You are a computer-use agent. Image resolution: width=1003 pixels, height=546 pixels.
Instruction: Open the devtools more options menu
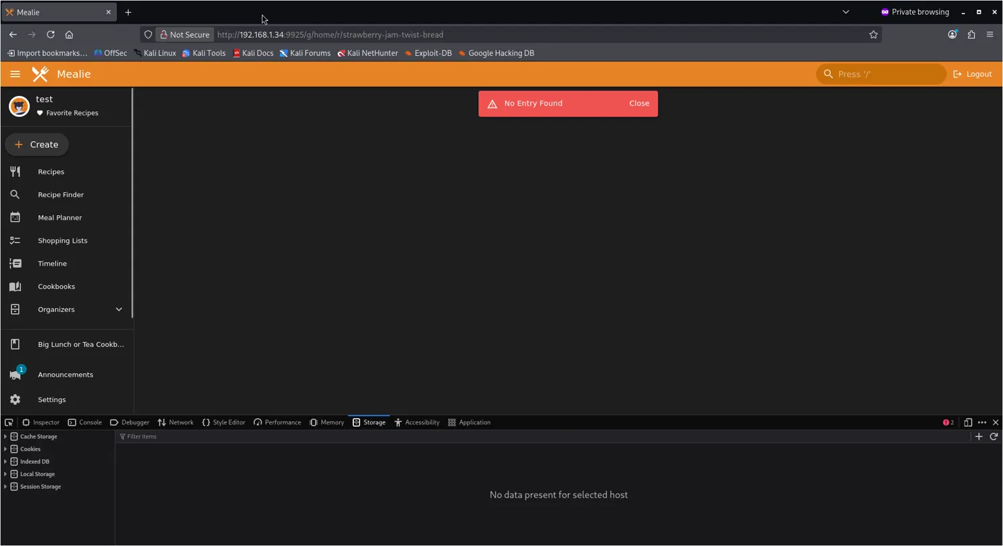982,422
